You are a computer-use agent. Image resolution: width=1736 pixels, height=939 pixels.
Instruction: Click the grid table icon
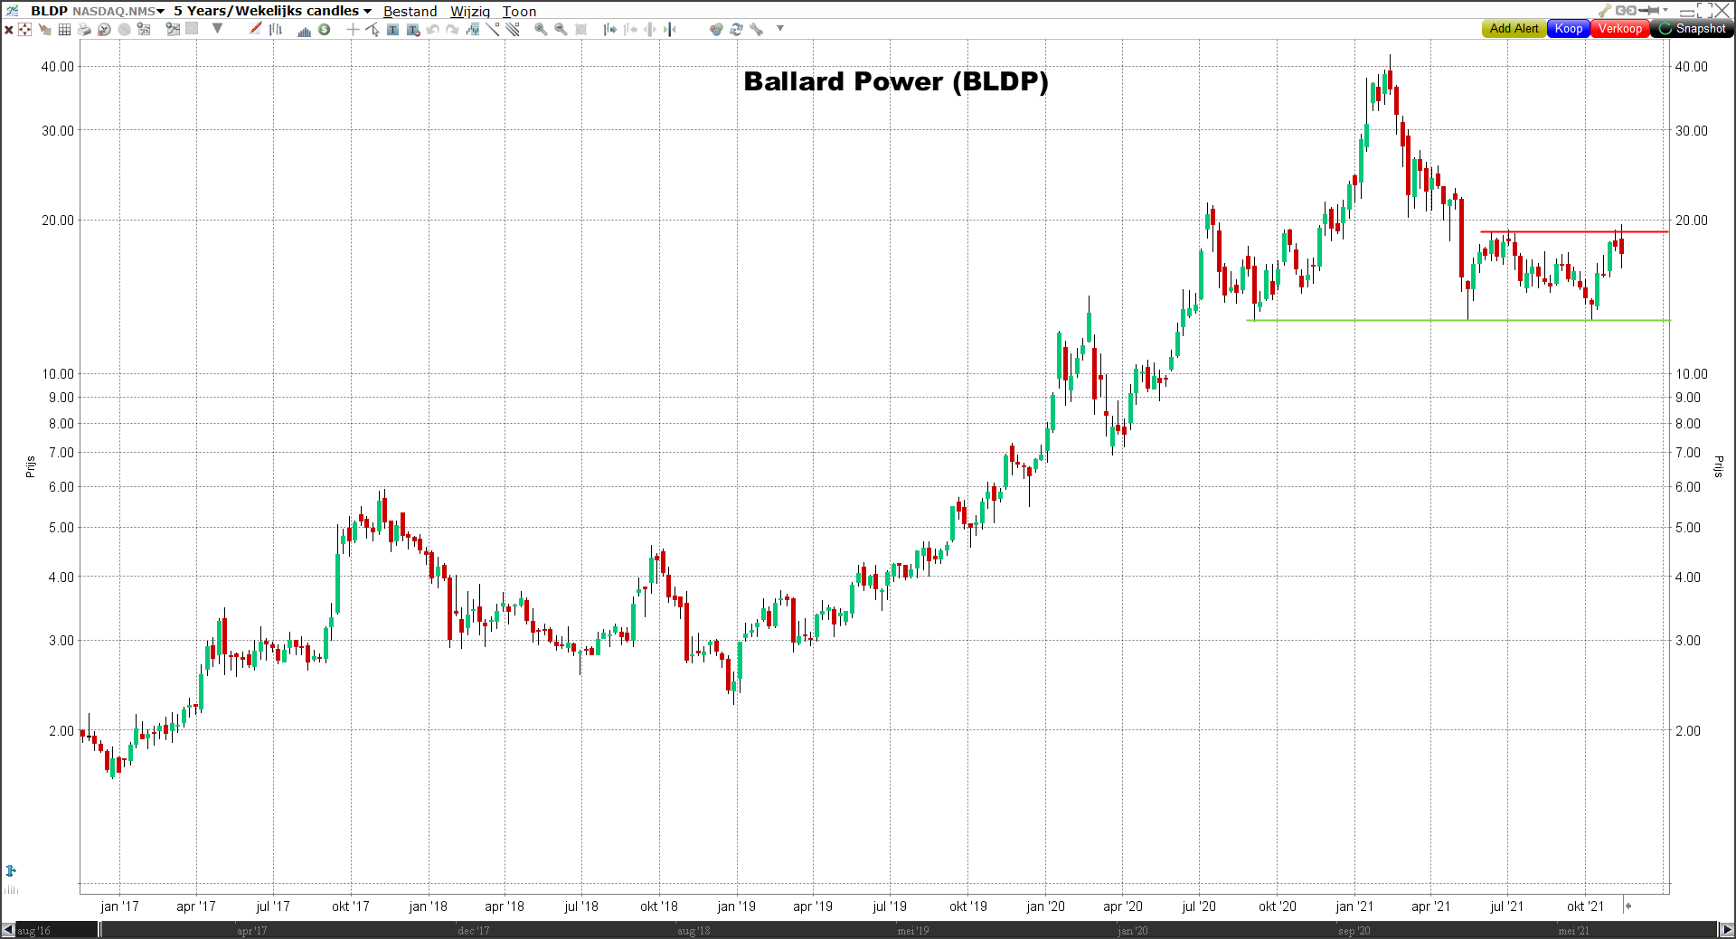coord(64,29)
